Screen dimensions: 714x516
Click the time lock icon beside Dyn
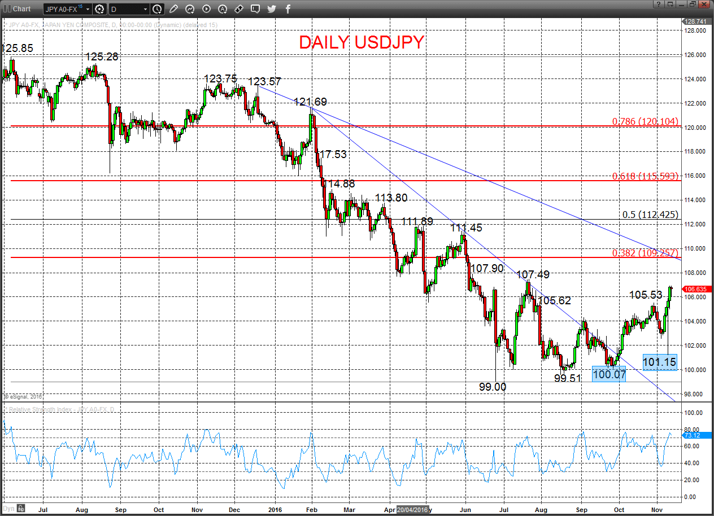pos(20,508)
